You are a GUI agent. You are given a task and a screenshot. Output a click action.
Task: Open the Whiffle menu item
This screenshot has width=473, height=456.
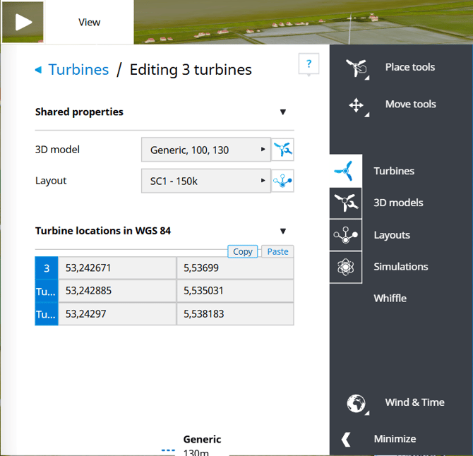(x=390, y=299)
